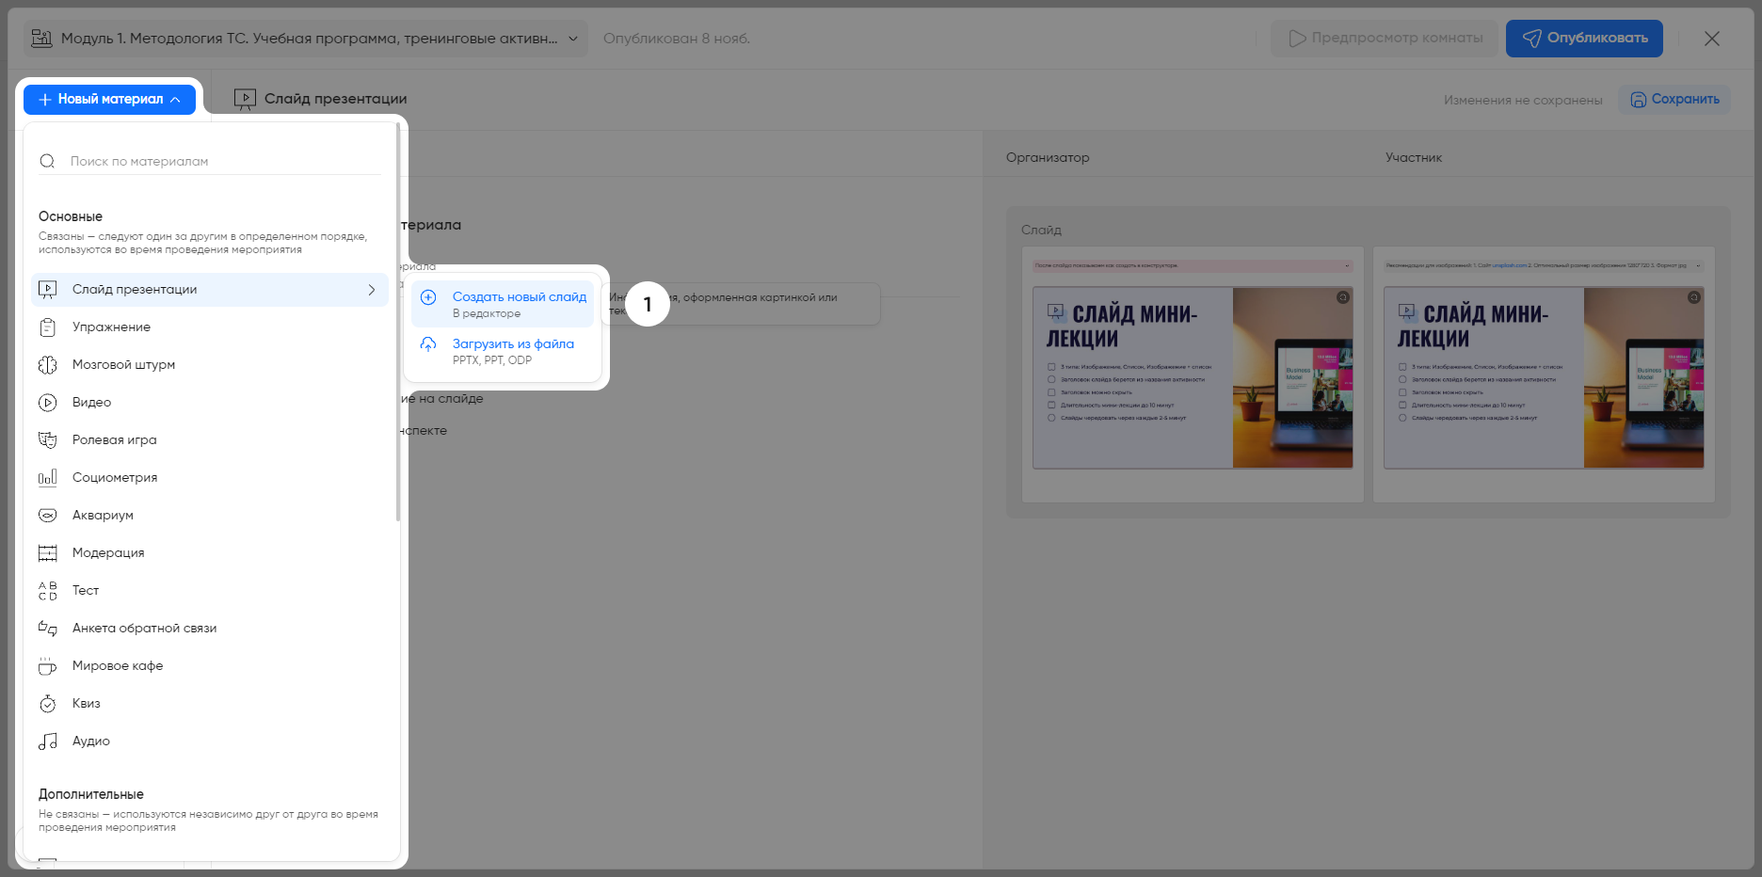The height and width of the screenshot is (877, 1762).
Task: Click the Аквариум fish icon
Action: [48, 516]
